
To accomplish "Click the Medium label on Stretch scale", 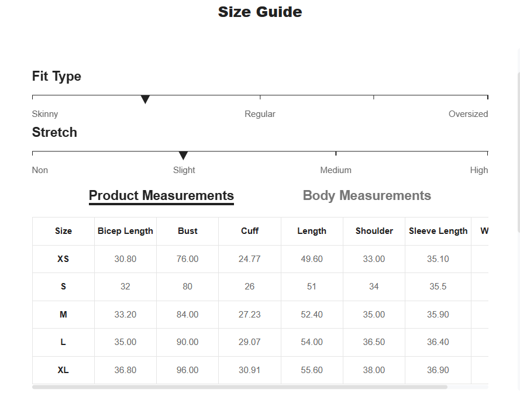I will coord(336,170).
